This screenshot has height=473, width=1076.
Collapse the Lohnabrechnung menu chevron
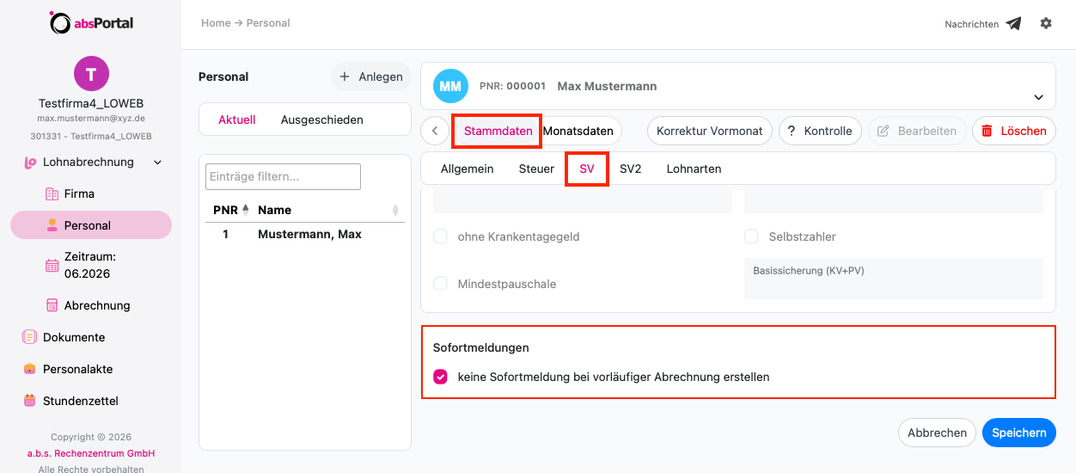pos(157,162)
